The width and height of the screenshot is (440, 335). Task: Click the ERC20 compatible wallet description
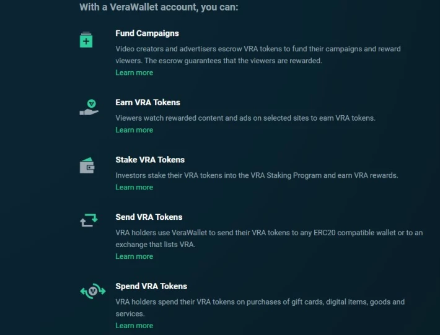(269, 238)
